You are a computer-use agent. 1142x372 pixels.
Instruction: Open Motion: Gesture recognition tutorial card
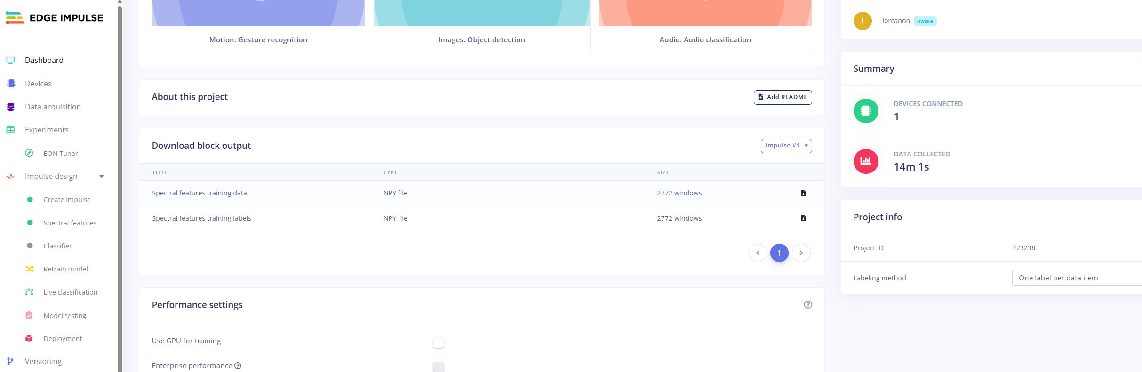coord(258,27)
